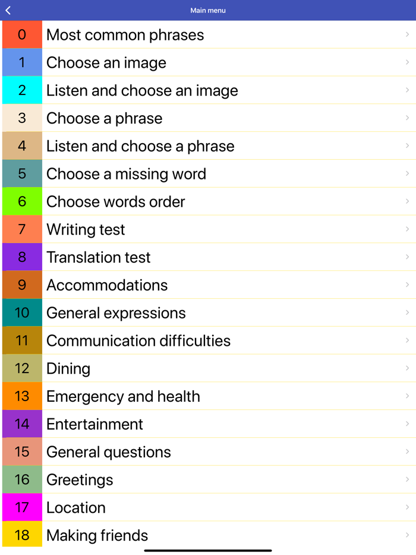This screenshot has height=555, width=416.
Task: Click chevron beside Translation test
Action: point(407,257)
